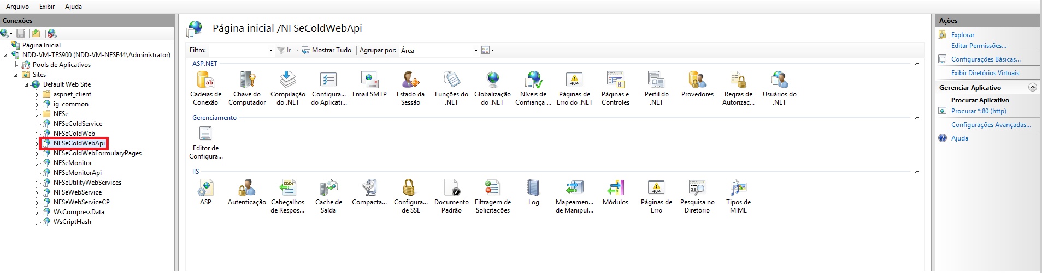The width and height of the screenshot is (1042, 273).
Task: Click the Ajuda action link
Action: pyautogui.click(x=959, y=138)
